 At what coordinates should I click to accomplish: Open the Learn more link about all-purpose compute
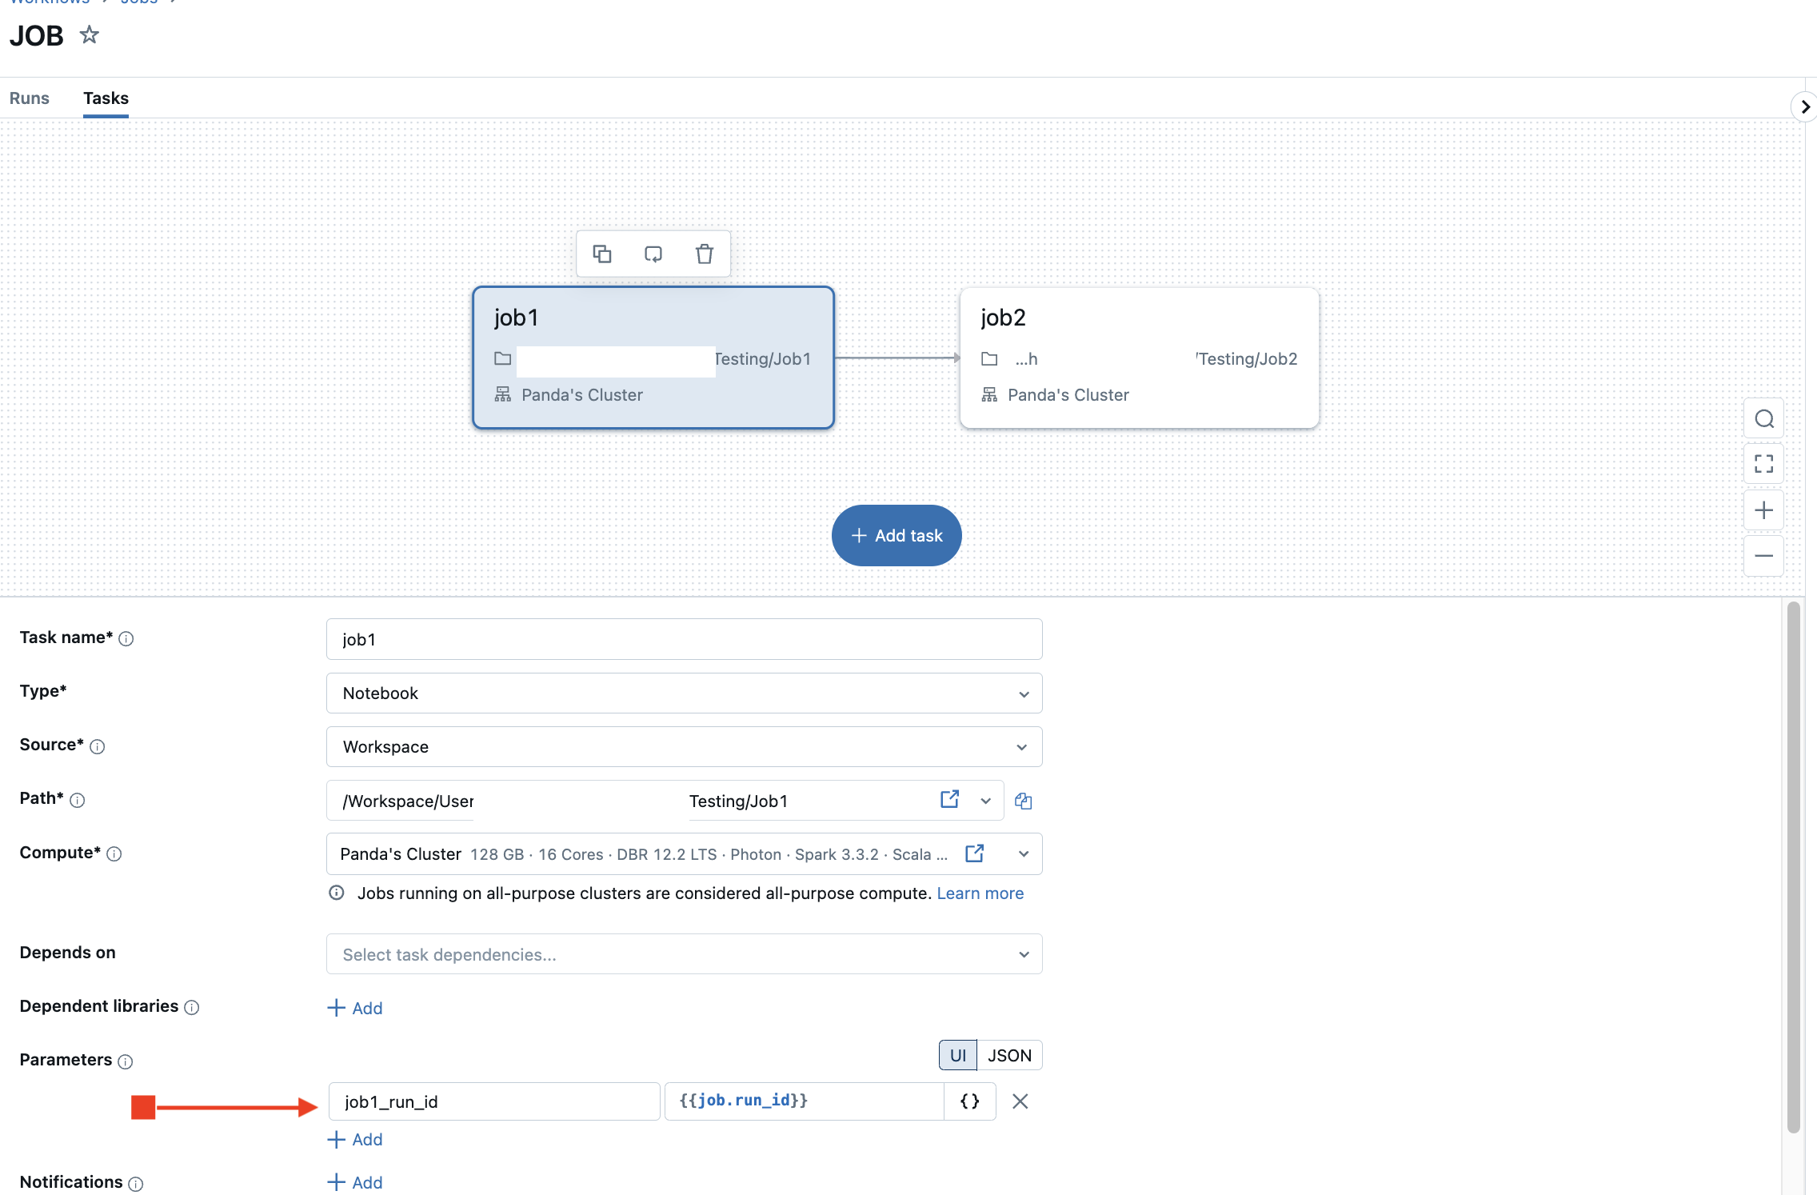coord(980,893)
